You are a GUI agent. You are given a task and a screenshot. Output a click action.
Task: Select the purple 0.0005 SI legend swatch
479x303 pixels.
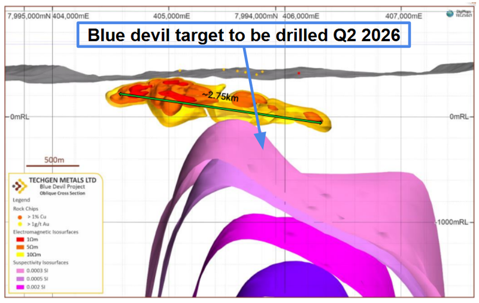20,278
